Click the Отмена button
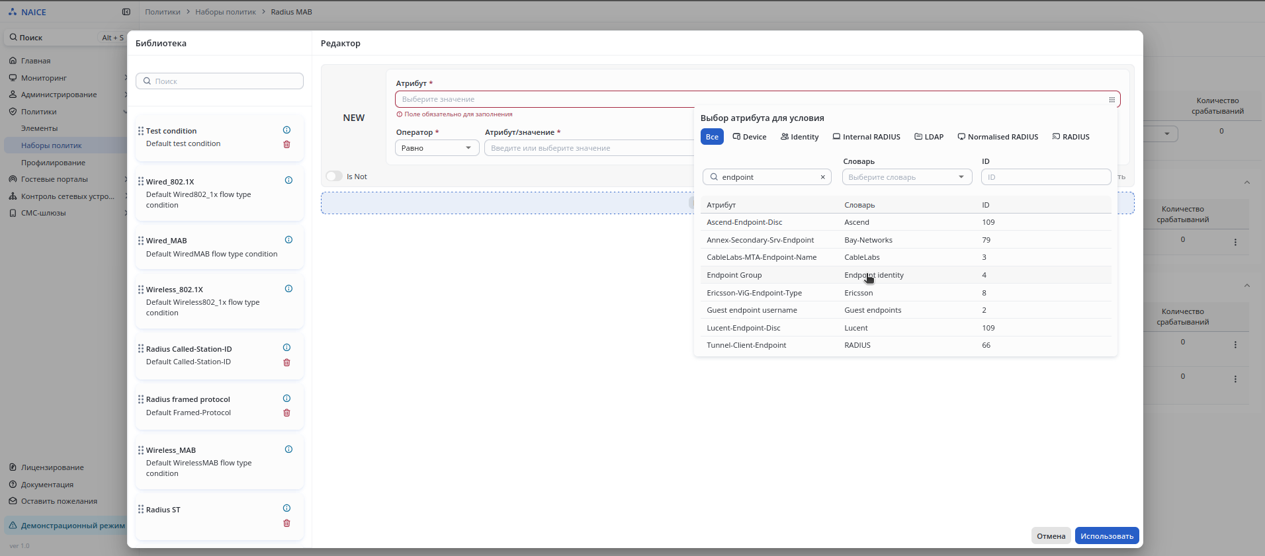Screen dimensions: 1265x556 point(1051,536)
